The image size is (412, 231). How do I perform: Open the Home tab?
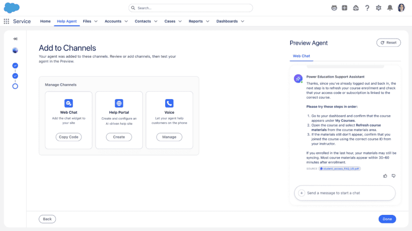tap(45, 21)
